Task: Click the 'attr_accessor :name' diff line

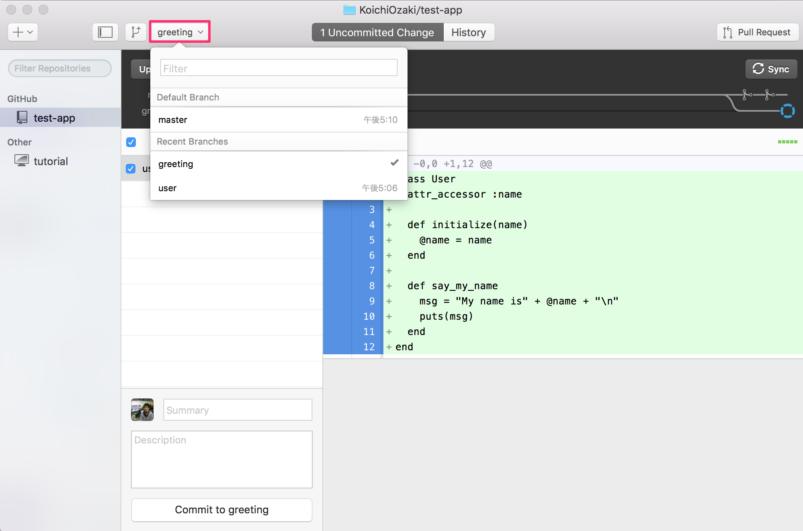Action: click(465, 194)
